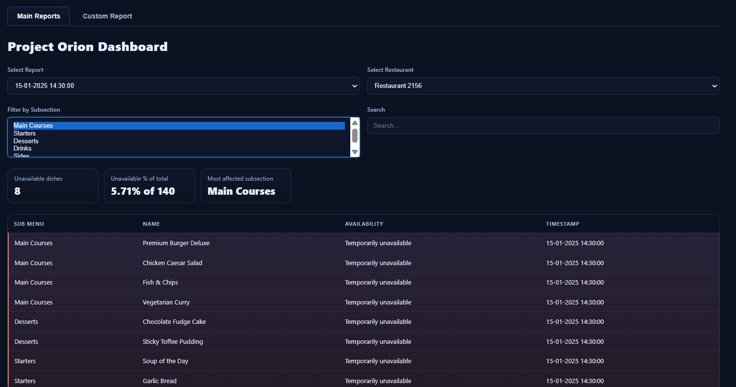The width and height of the screenshot is (736, 387).
Task: Click the TIMESTAMP column header
Action: pyautogui.click(x=562, y=224)
